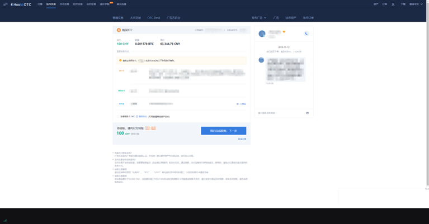Focus the chat message input field
Viewport: 429px width, 224px height.
280,113
